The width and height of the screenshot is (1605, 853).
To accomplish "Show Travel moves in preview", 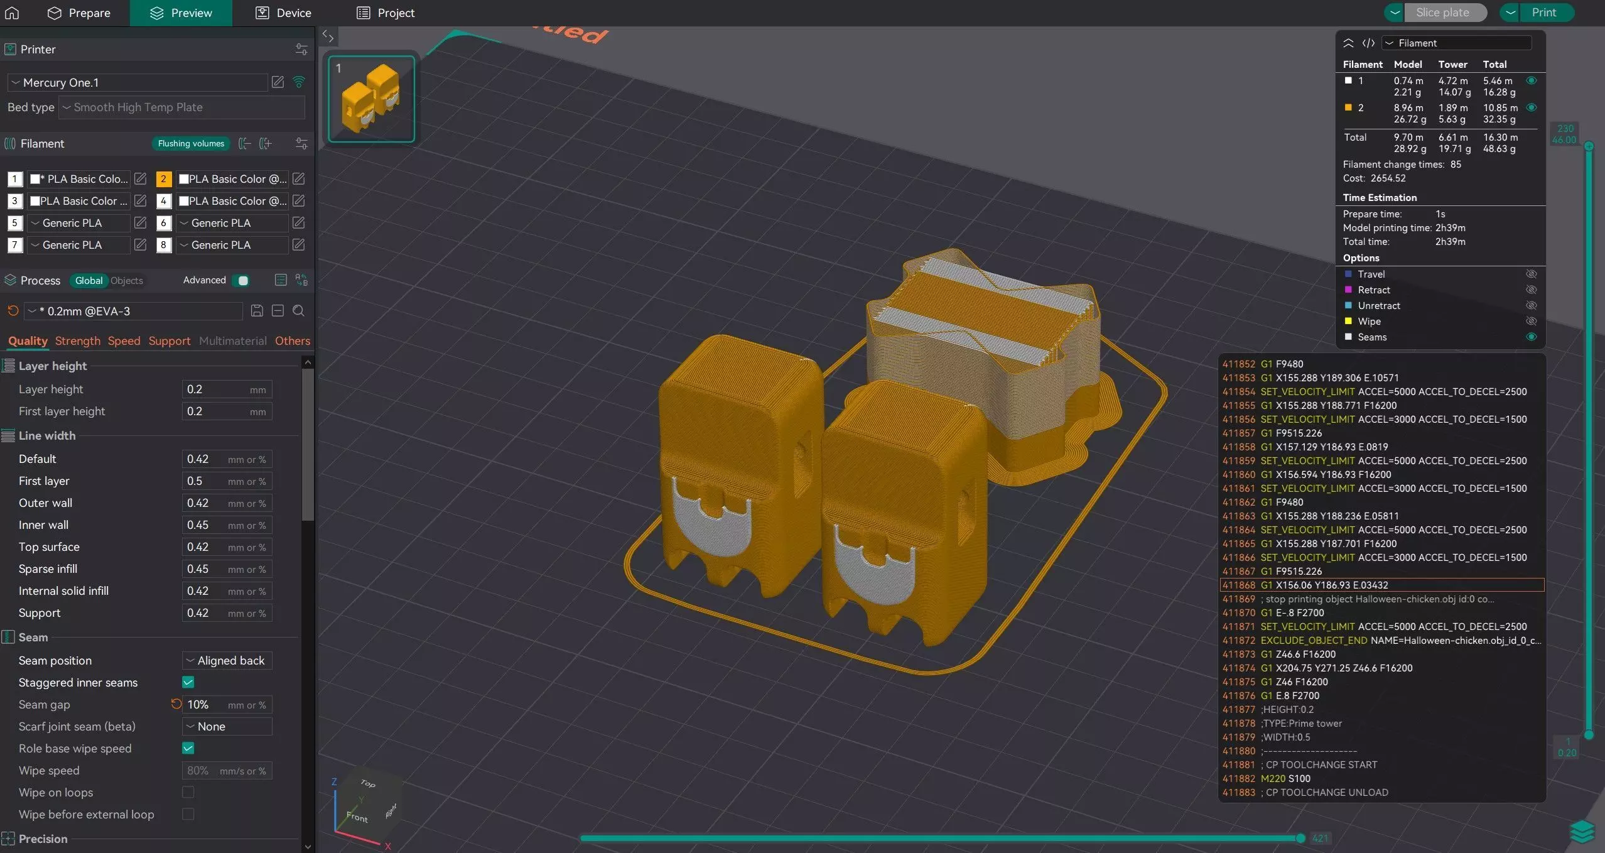I will [1532, 274].
